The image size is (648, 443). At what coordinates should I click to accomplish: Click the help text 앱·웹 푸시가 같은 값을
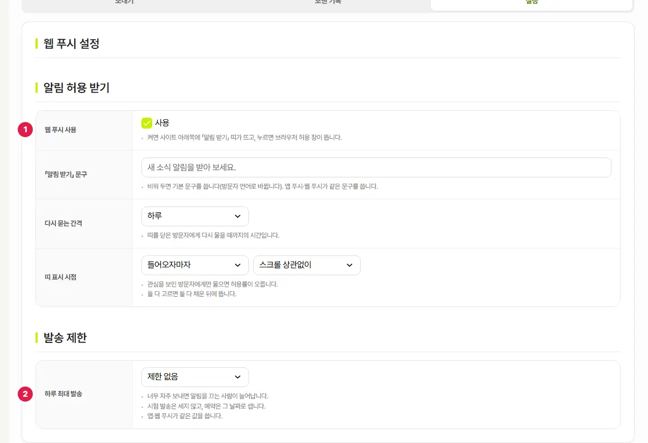pyautogui.click(x=184, y=416)
